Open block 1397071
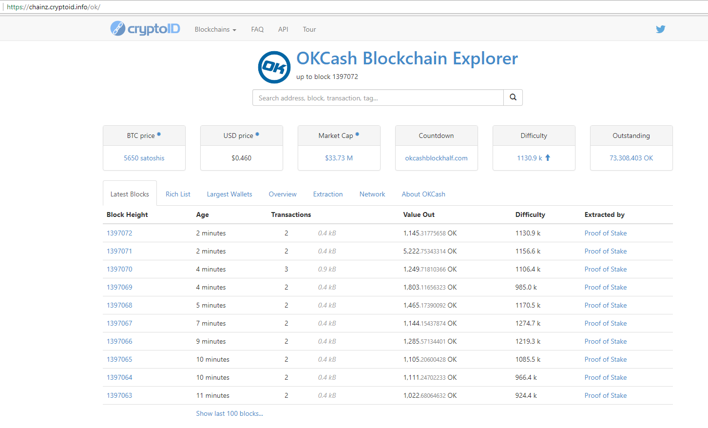708x428 pixels. point(119,251)
